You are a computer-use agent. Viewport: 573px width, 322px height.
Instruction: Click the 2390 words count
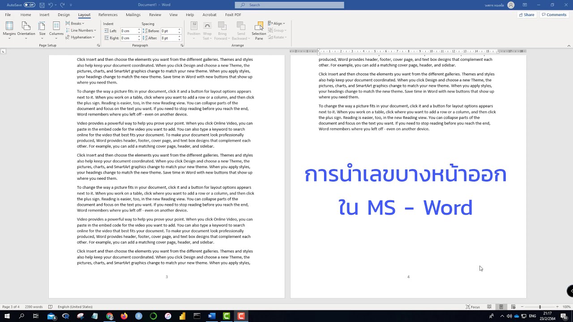pyautogui.click(x=34, y=307)
